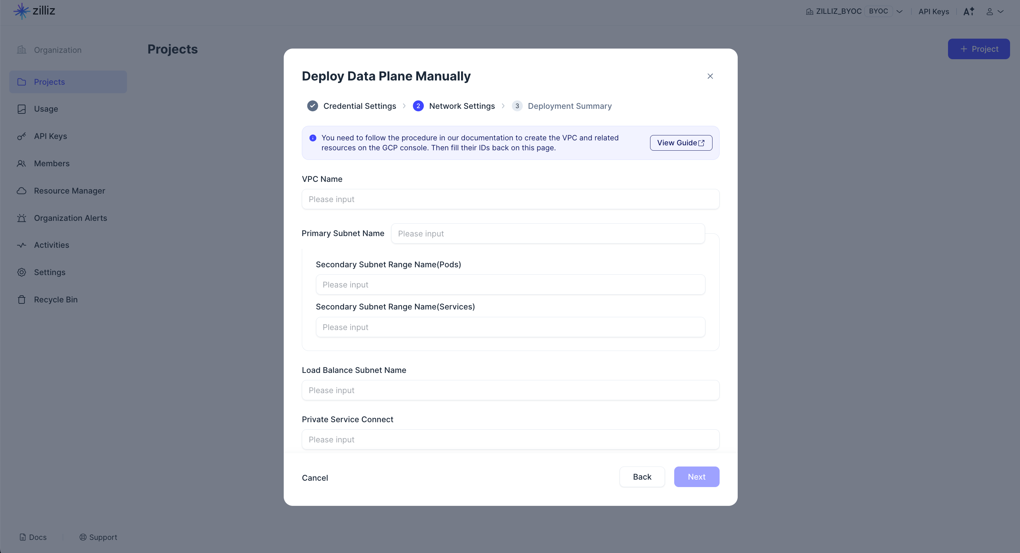Screen dimensions: 1020x553
Task: Focus the VPC Name input field
Action: (x=510, y=199)
